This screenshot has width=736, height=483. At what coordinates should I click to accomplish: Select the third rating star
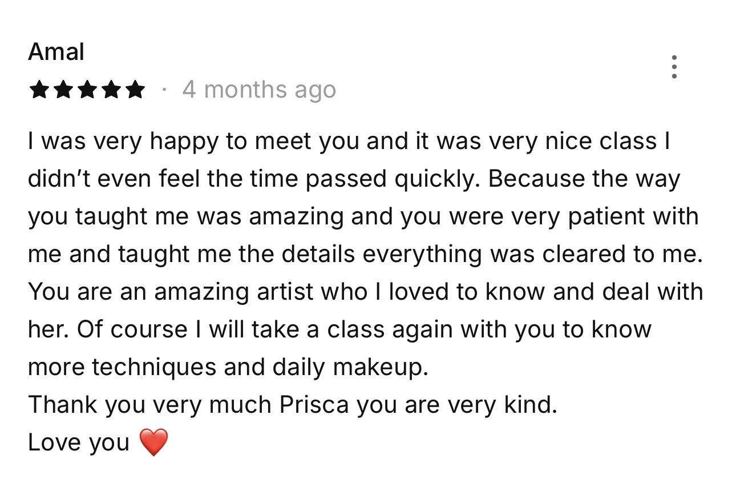tap(87, 90)
